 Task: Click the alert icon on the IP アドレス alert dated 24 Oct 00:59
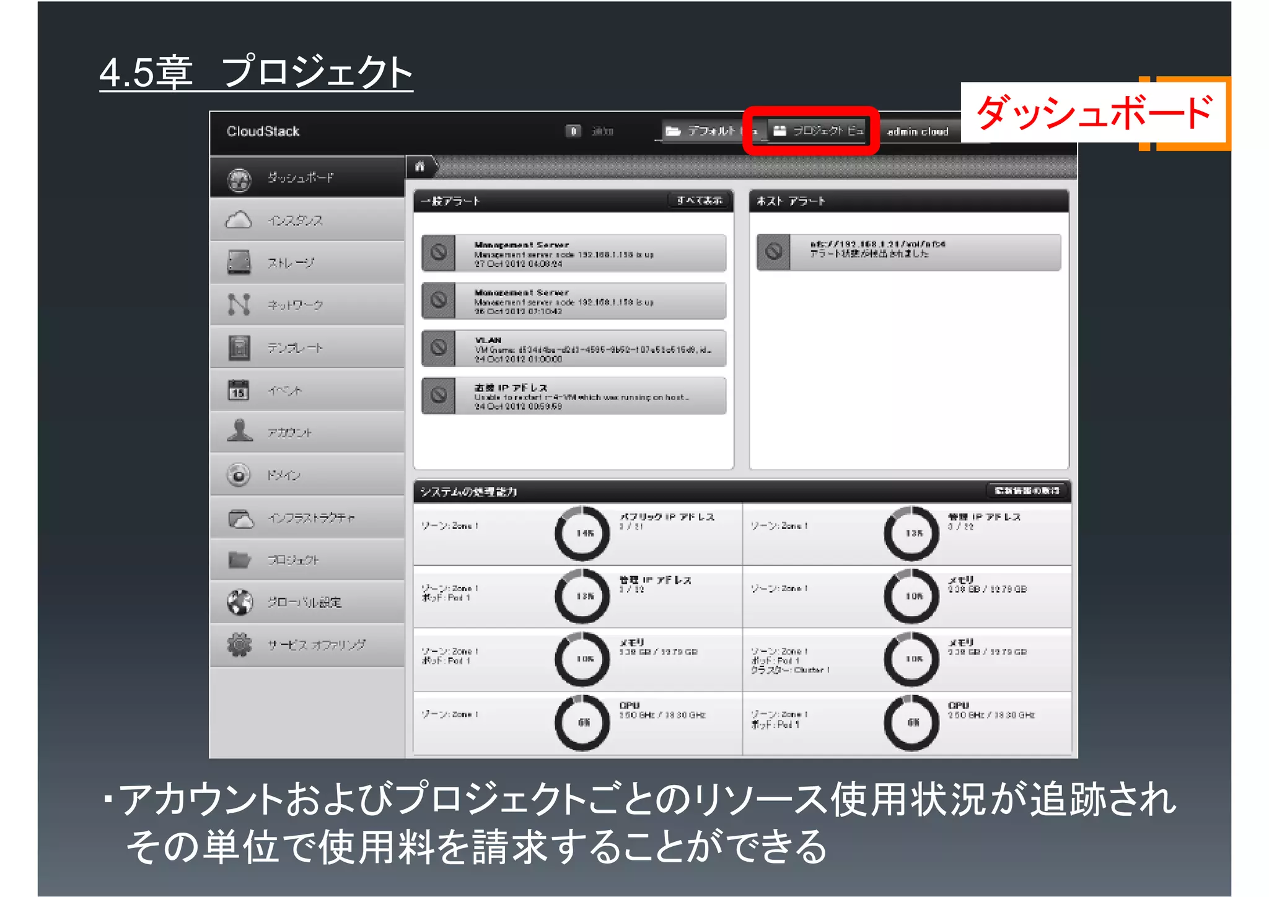pos(439,395)
